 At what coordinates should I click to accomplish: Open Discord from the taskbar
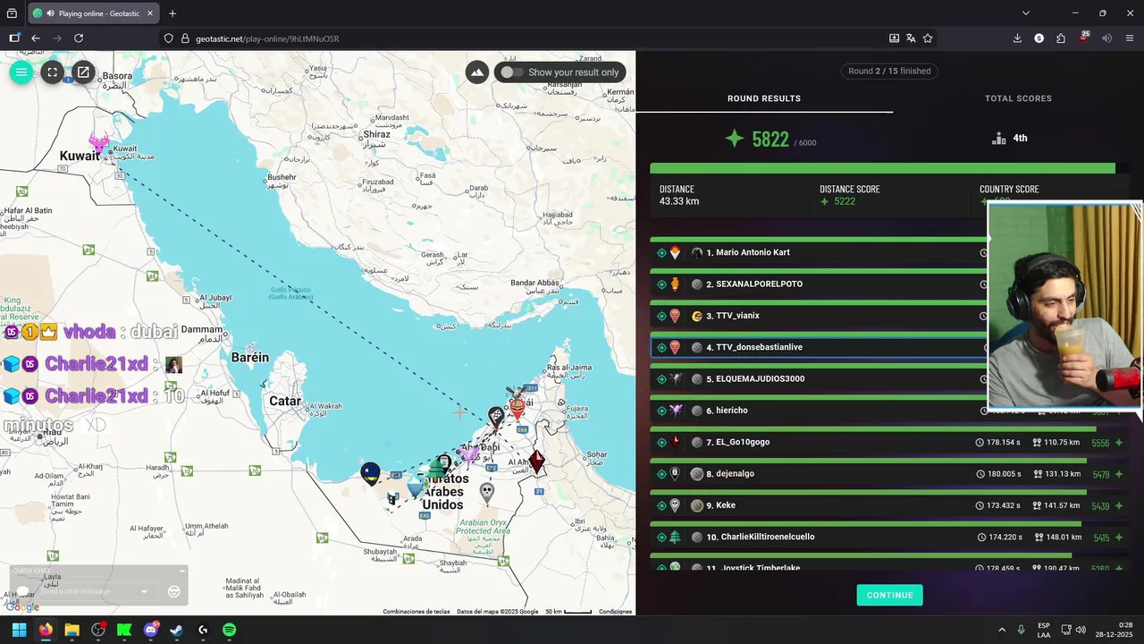151,630
